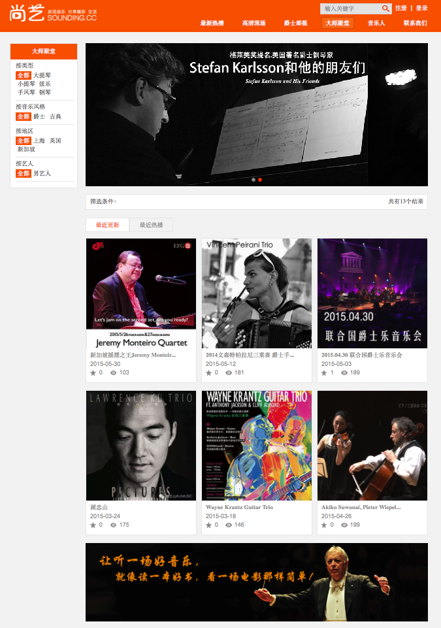This screenshot has width=441, height=628.
Task: Select 全部 filter under 按类型
Action: coord(24,75)
